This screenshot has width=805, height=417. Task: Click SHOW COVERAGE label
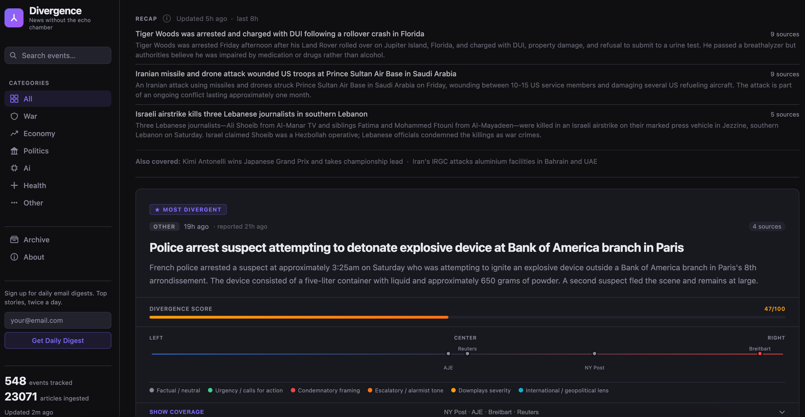coord(177,412)
